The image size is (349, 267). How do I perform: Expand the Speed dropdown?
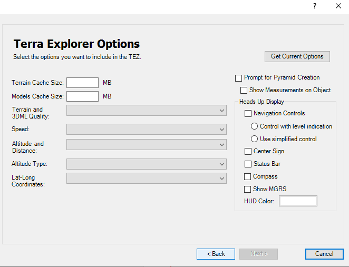[x=147, y=130]
